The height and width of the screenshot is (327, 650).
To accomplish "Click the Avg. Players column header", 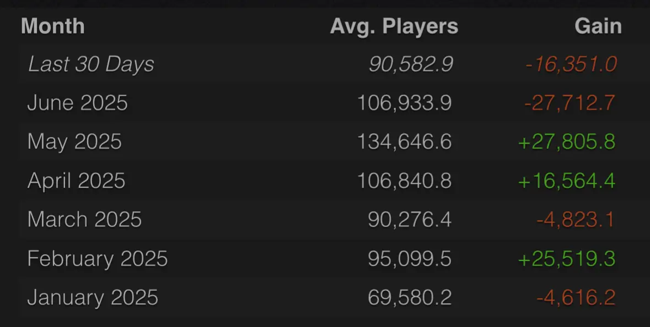I will pos(394,26).
